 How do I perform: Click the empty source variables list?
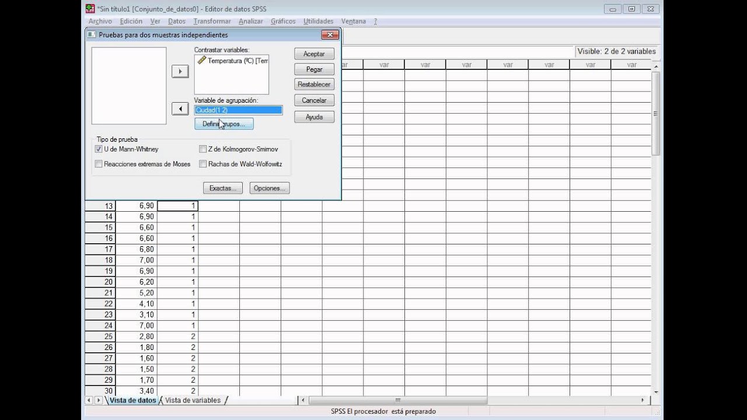(129, 86)
